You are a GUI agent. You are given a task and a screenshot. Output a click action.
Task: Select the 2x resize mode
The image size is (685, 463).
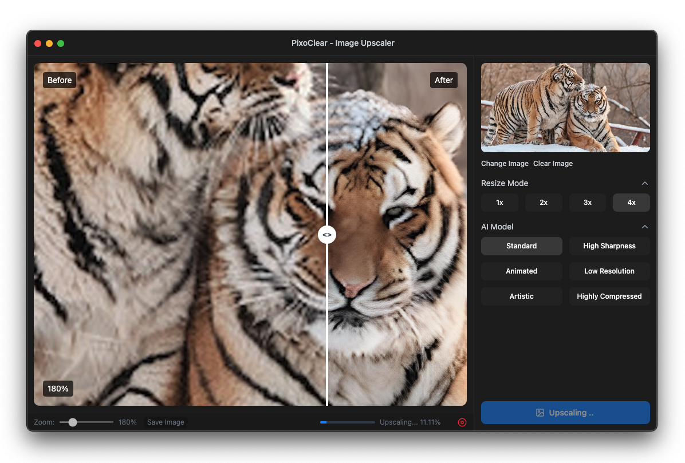[544, 202]
